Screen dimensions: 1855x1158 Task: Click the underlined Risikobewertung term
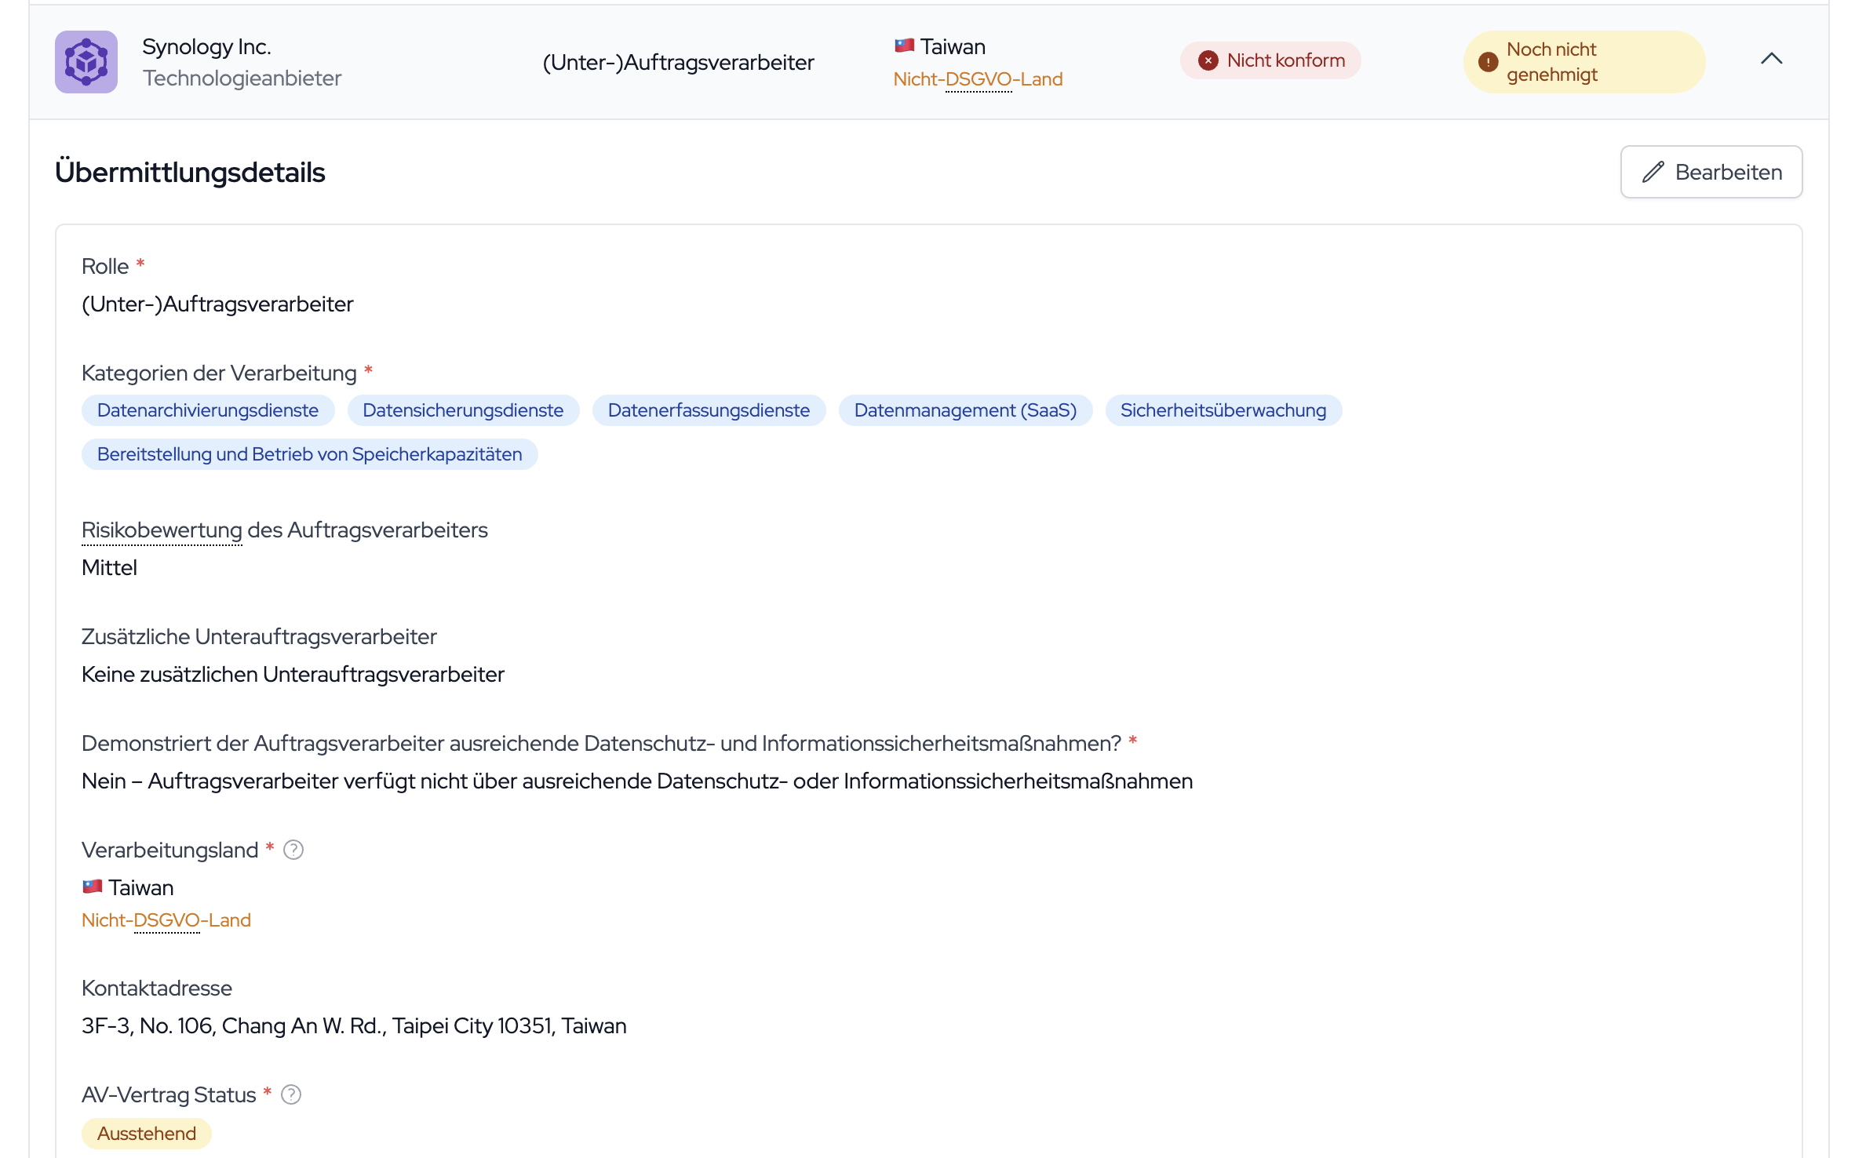pyautogui.click(x=162, y=530)
